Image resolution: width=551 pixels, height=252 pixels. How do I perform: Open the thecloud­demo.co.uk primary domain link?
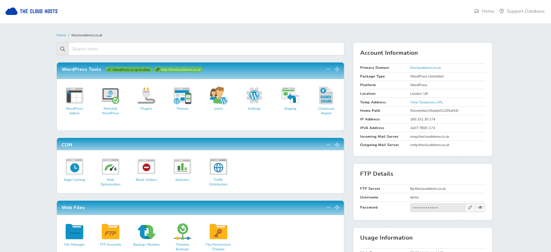point(425,68)
